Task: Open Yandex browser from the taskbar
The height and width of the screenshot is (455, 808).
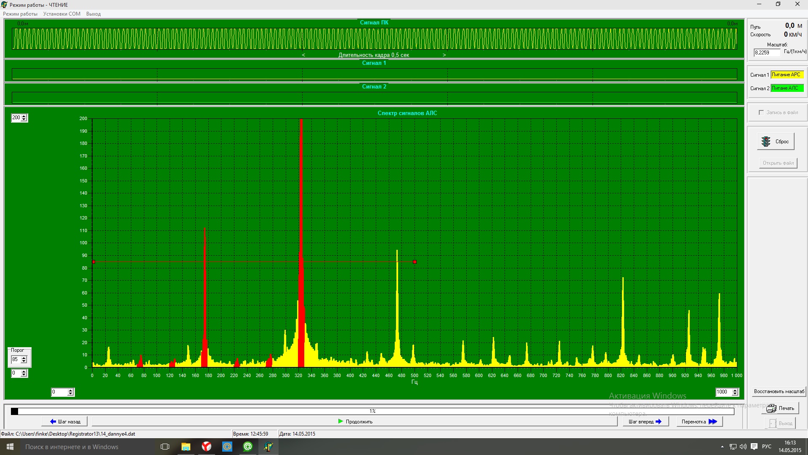Action: pyautogui.click(x=206, y=447)
